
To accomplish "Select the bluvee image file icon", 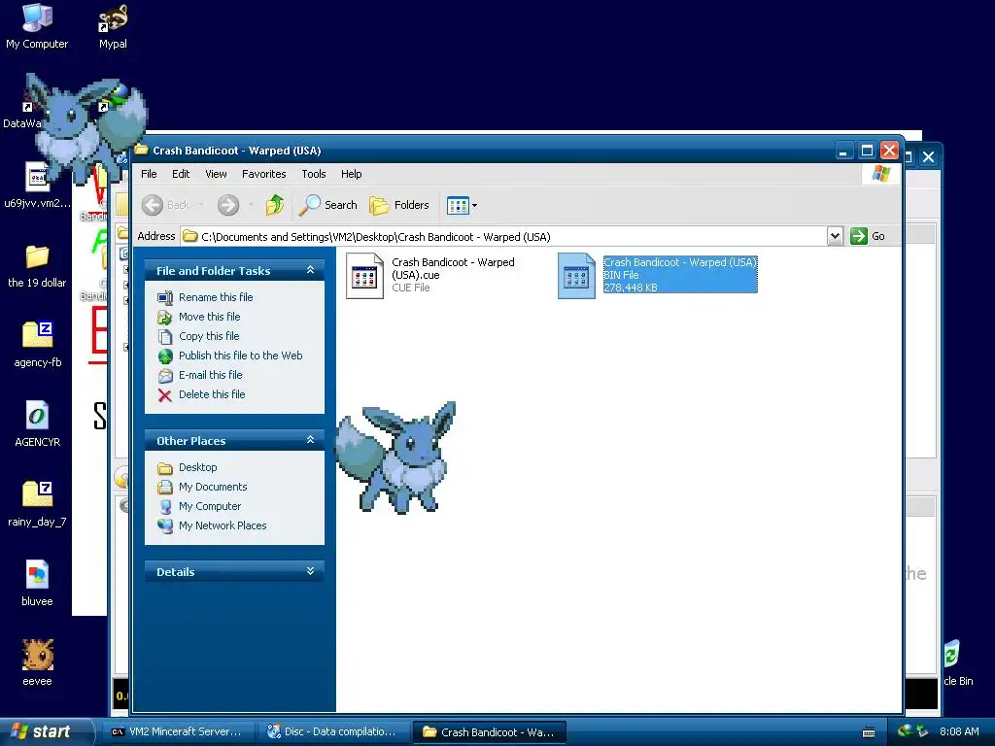I will point(37,584).
